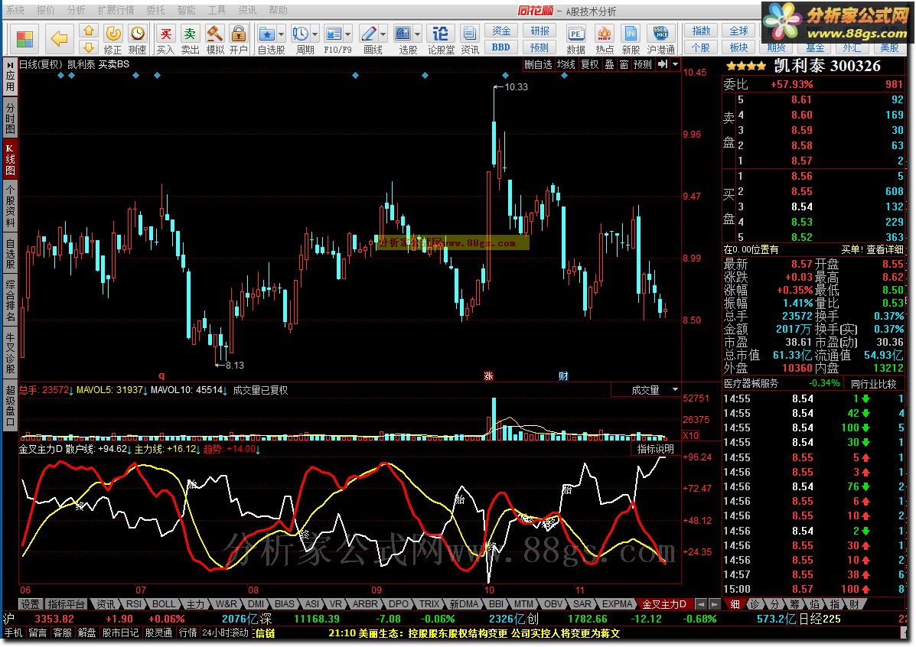Open the 股市日记 status bar item

120,632
